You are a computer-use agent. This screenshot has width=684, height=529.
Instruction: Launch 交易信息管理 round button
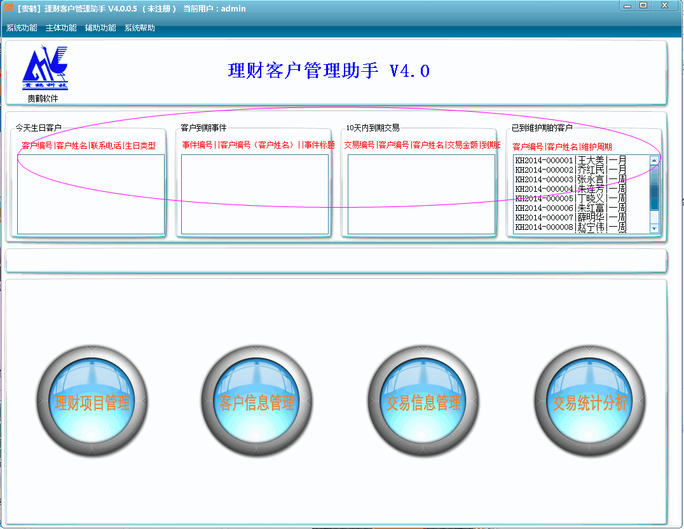click(423, 401)
